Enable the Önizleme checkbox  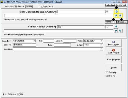coord(107,72)
